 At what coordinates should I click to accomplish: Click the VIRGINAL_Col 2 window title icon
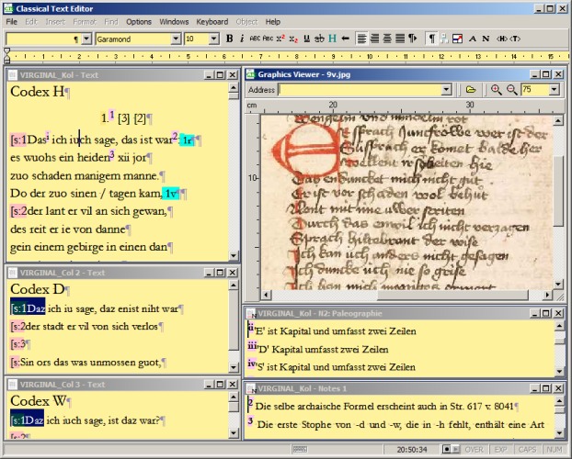(x=12, y=273)
